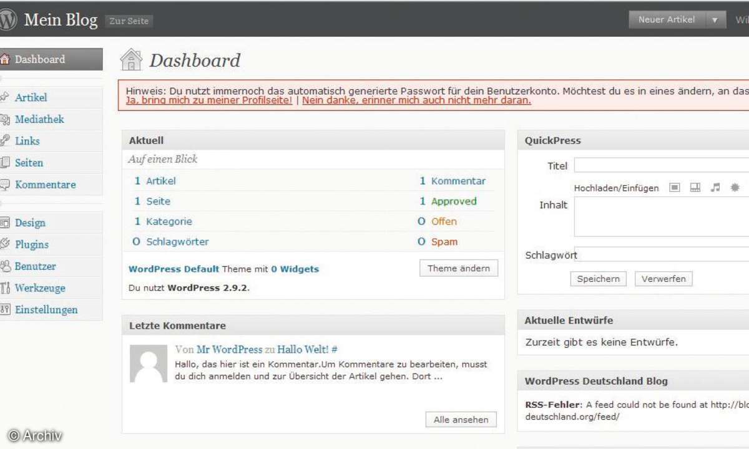749x449 pixels.
Task: Click the Benutzer users icon
Action: tap(5, 266)
